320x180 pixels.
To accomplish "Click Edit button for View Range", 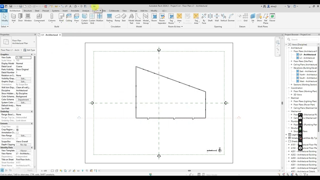I will click(23, 135).
